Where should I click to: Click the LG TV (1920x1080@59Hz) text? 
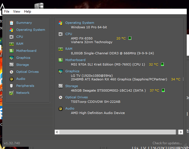pos(92,76)
